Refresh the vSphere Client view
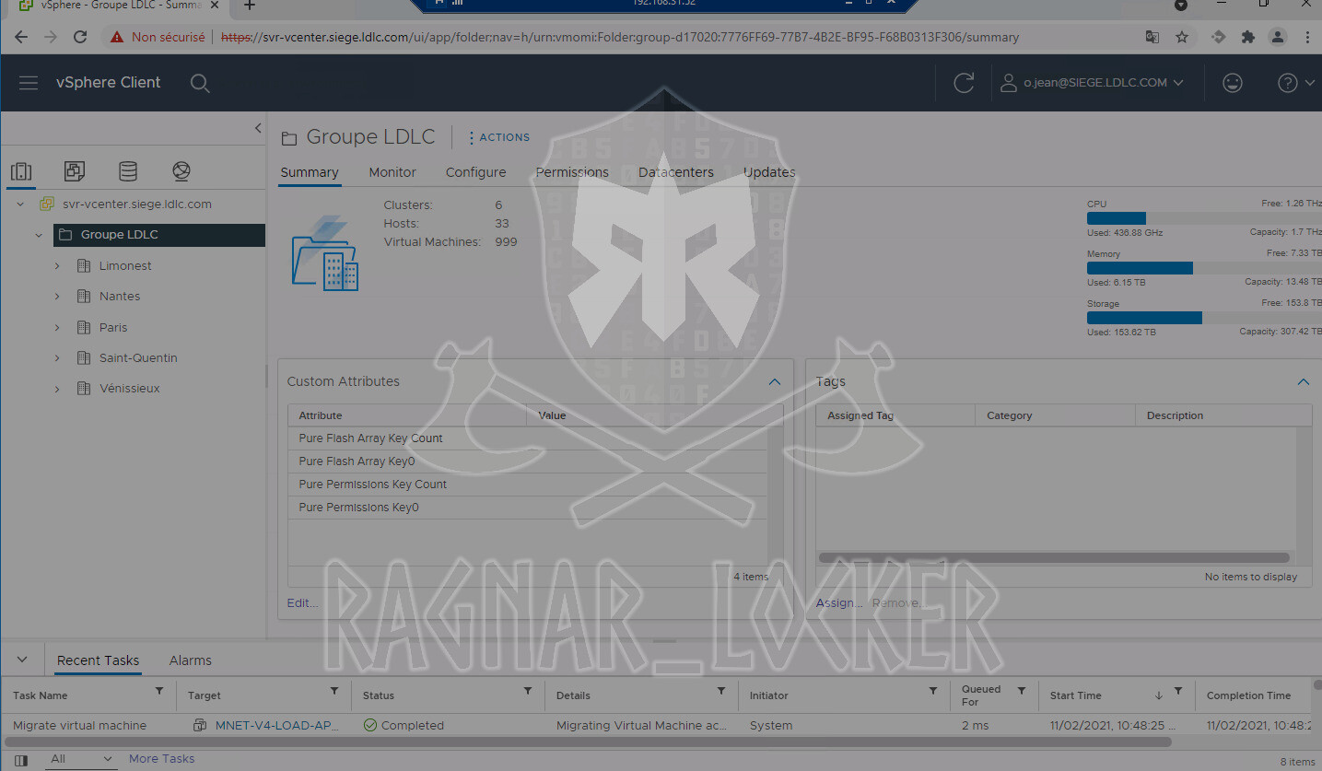 pyautogui.click(x=964, y=83)
